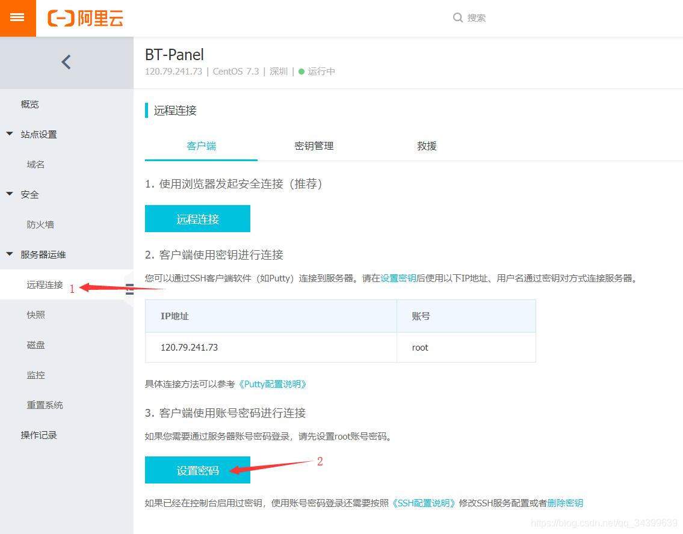Click the 站点设置 section label
This screenshot has width=683, height=534.
click(39, 135)
